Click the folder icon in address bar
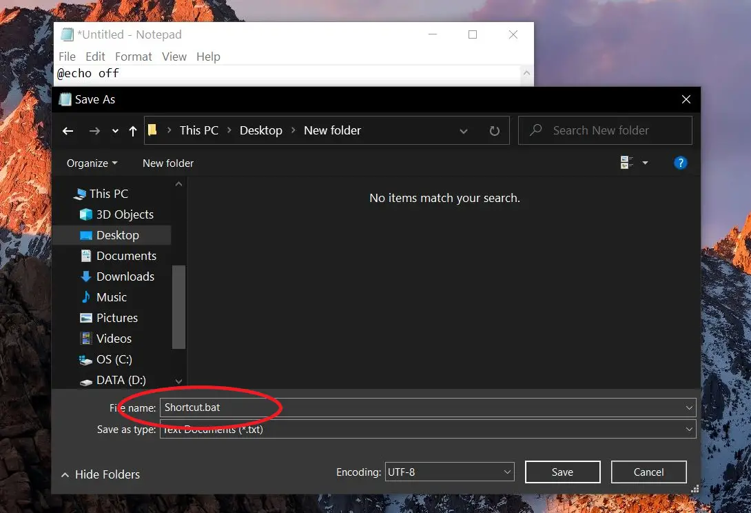Viewport: 751px width, 513px height. 152,130
